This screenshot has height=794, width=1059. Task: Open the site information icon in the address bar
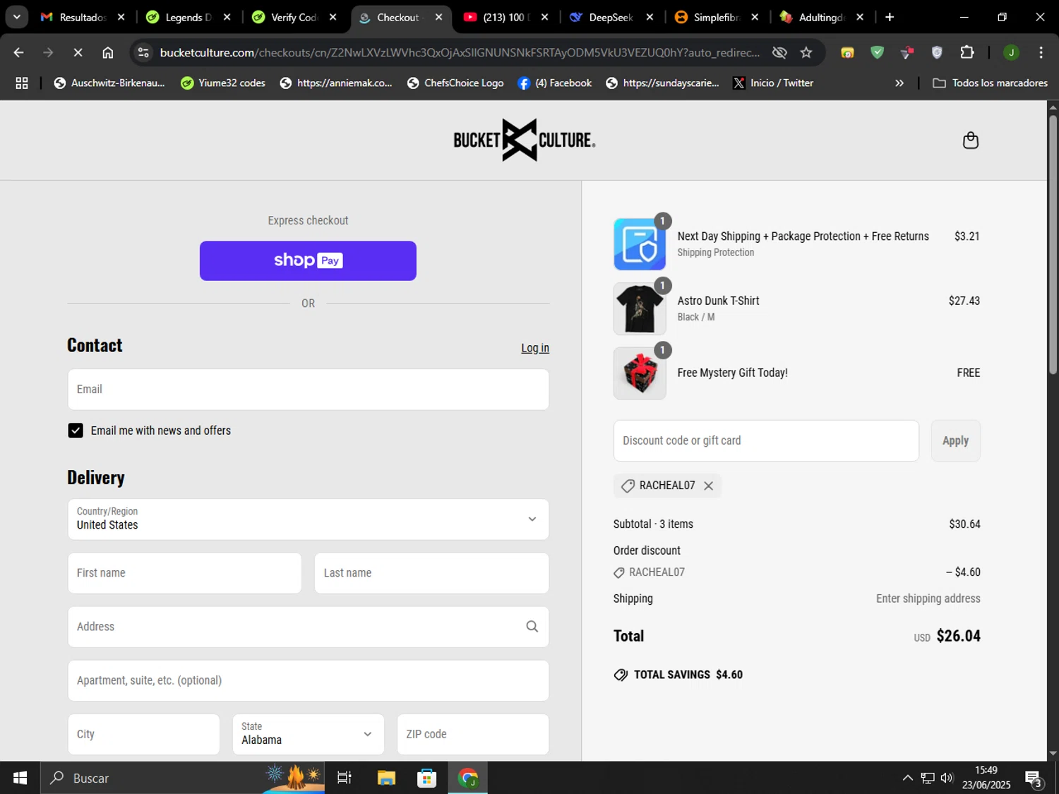pos(143,52)
